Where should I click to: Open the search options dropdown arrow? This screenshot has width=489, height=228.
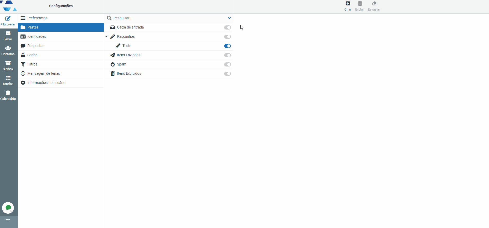(x=229, y=18)
